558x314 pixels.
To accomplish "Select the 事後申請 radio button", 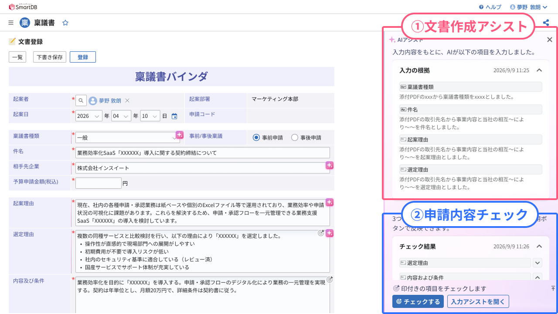I will [295, 137].
